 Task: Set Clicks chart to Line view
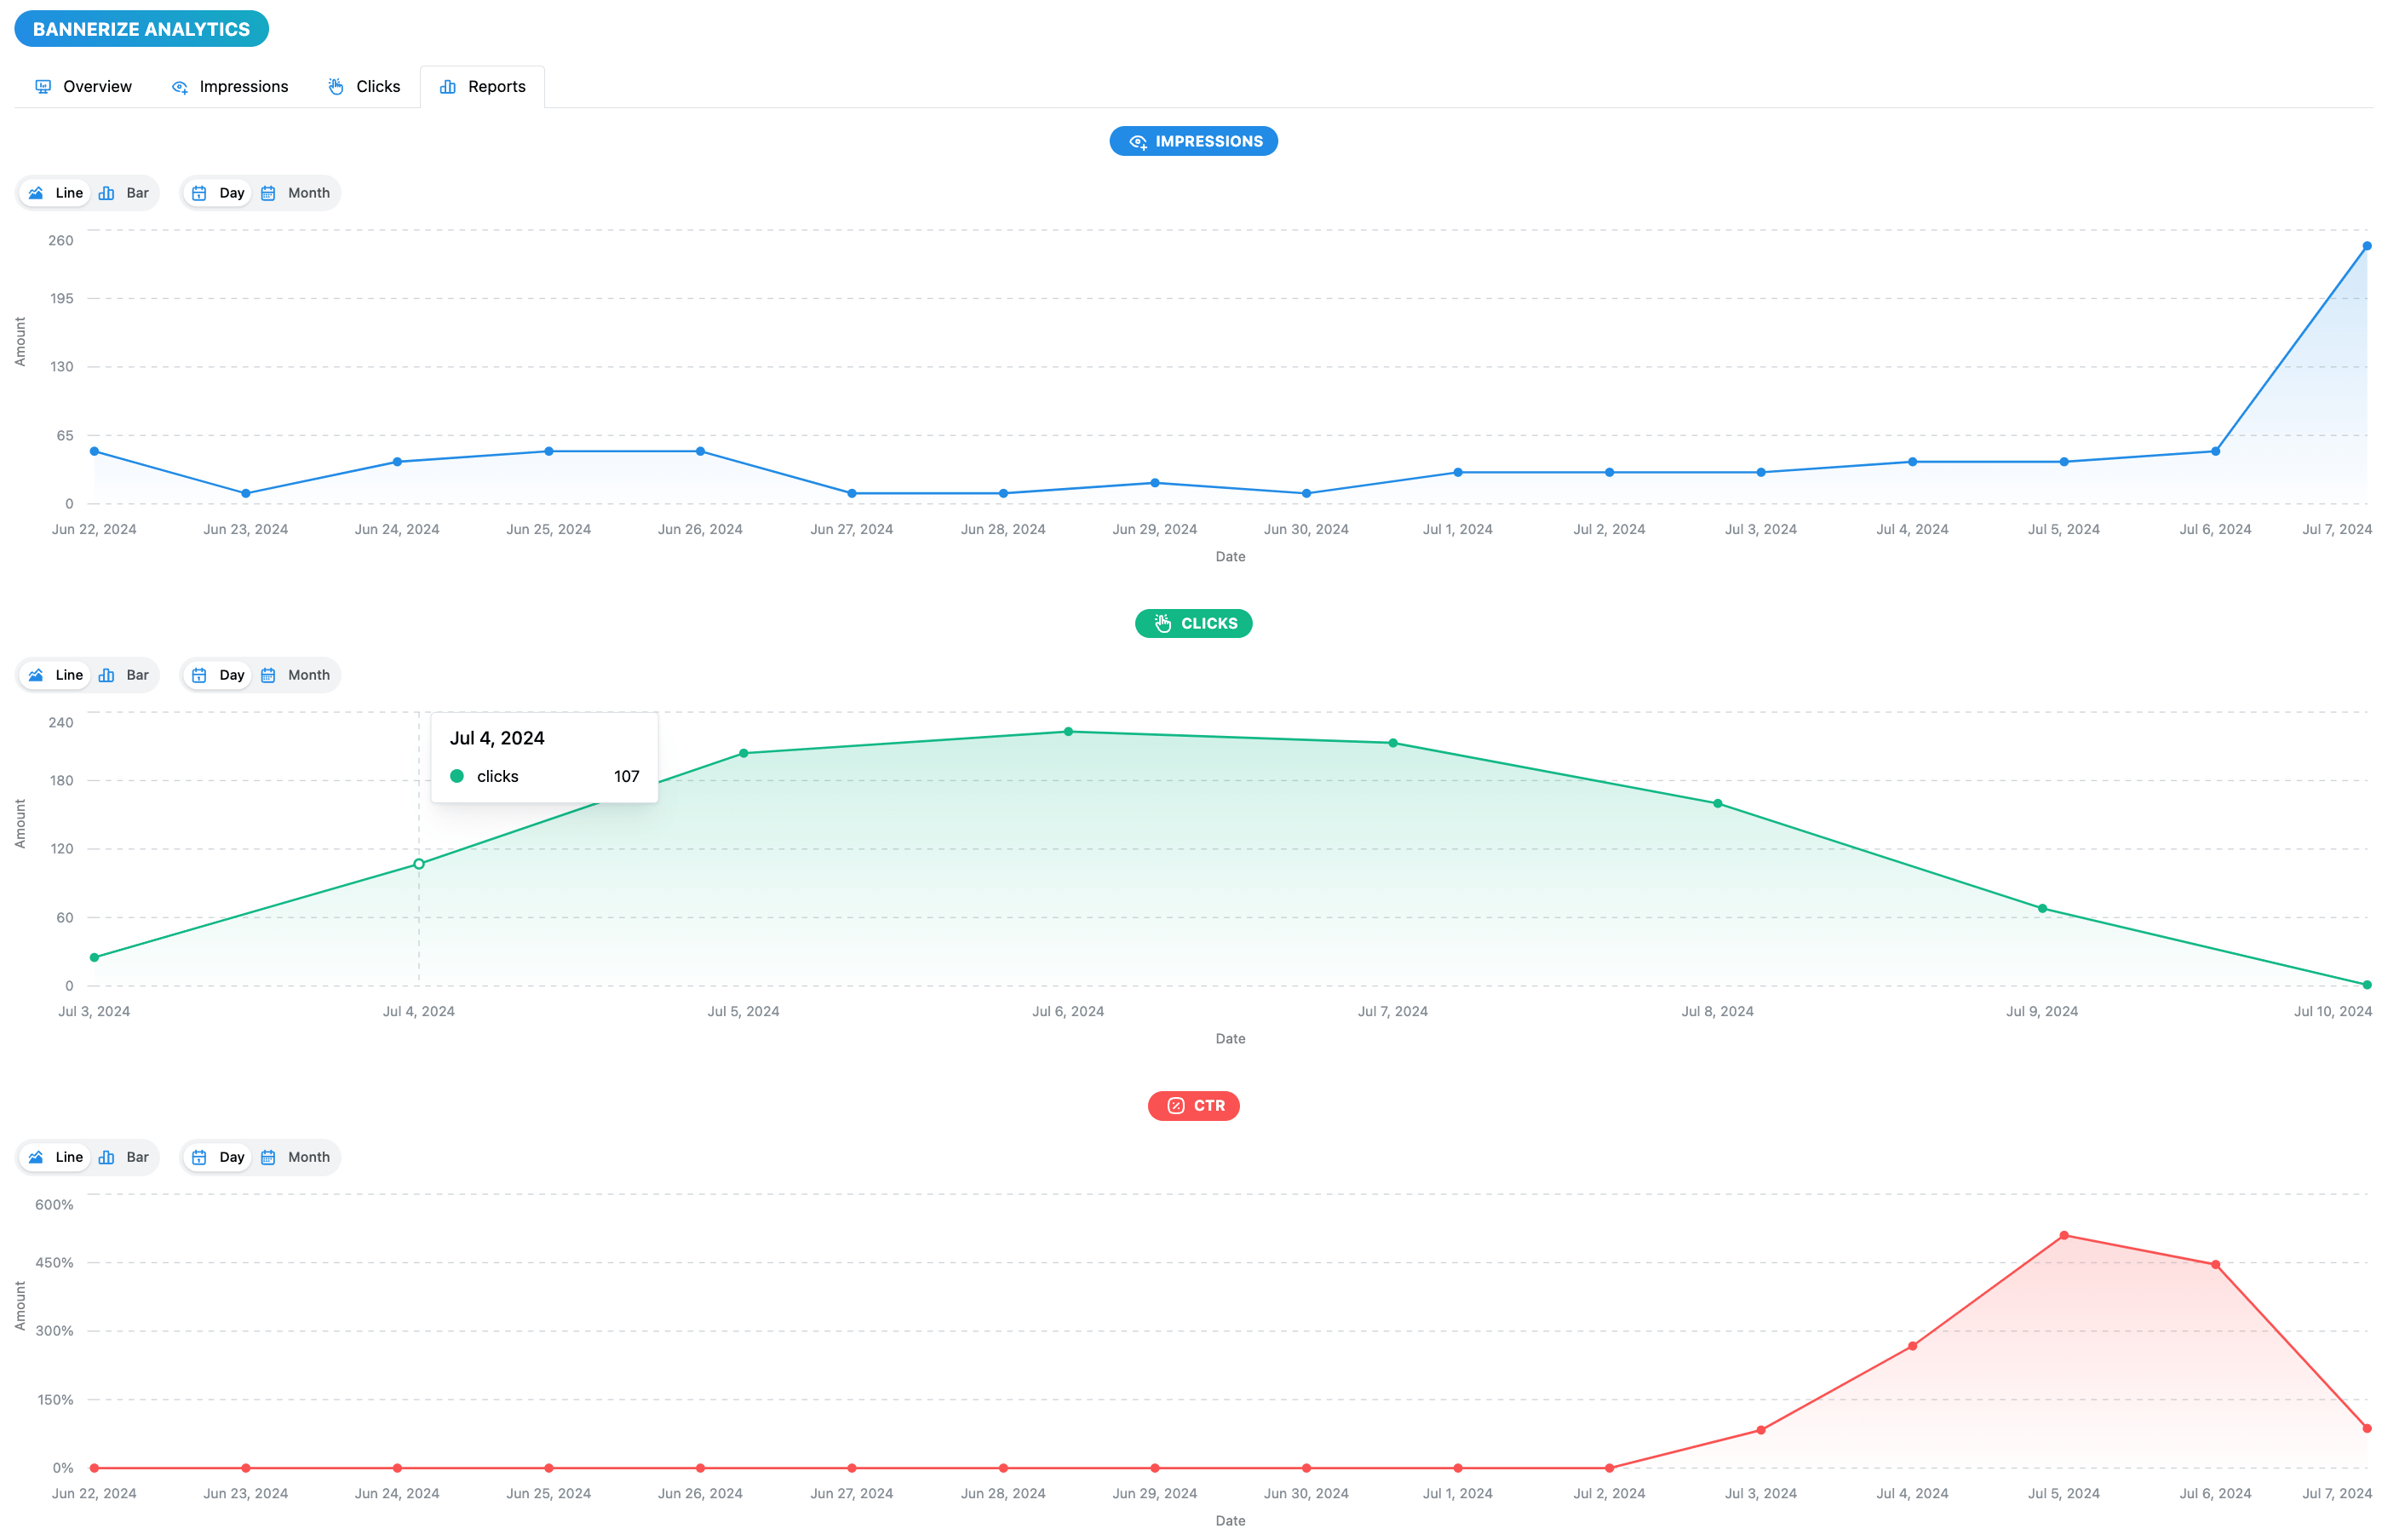click(56, 675)
